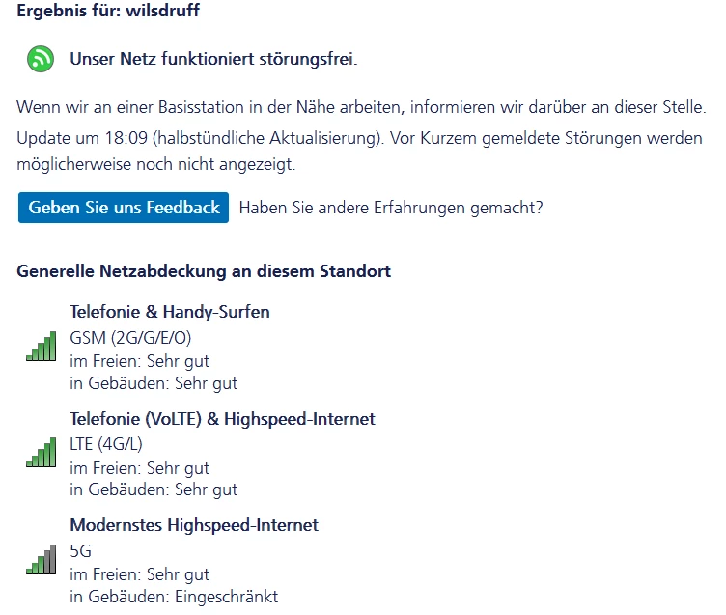
Task: Click "in Gebäuden: Sehr gut" under LTE
Action: pyautogui.click(x=154, y=489)
